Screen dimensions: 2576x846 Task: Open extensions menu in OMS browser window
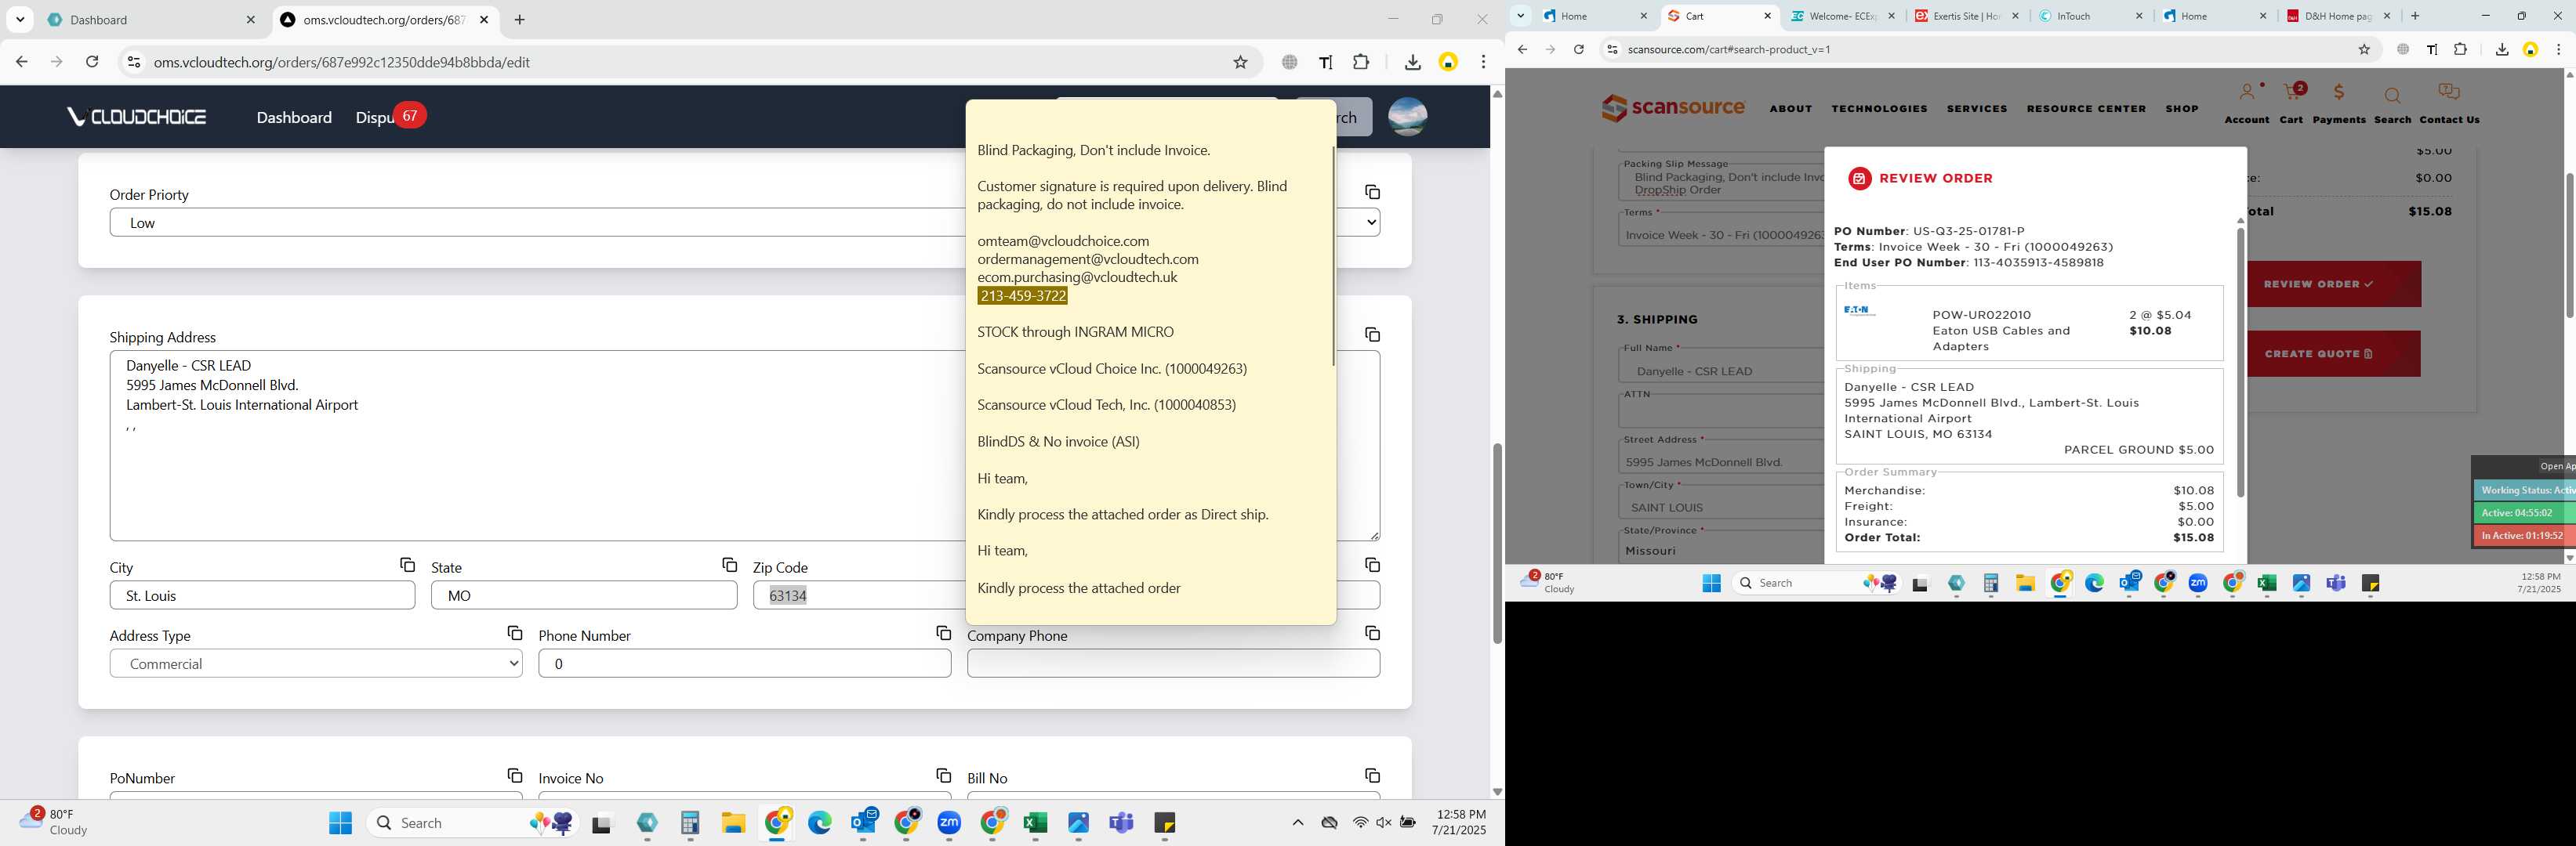[x=1361, y=62]
